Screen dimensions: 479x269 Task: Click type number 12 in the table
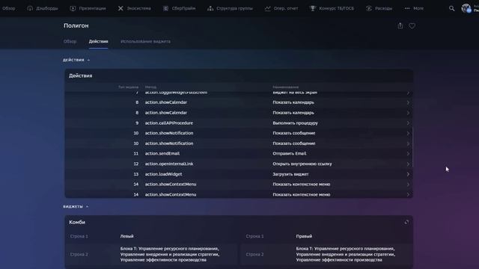click(x=136, y=164)
